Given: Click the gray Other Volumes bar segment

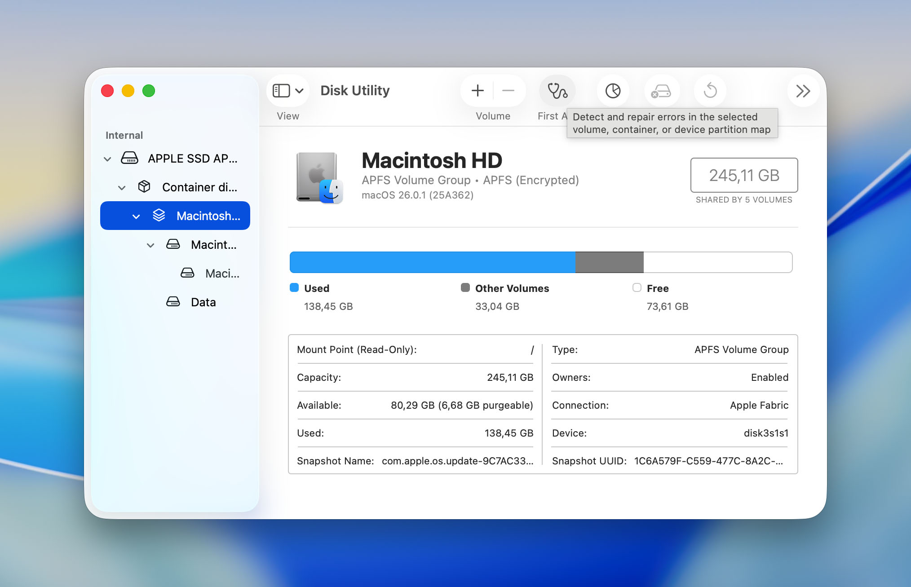Looking at the screenshot, I should [x=610, y=262].
